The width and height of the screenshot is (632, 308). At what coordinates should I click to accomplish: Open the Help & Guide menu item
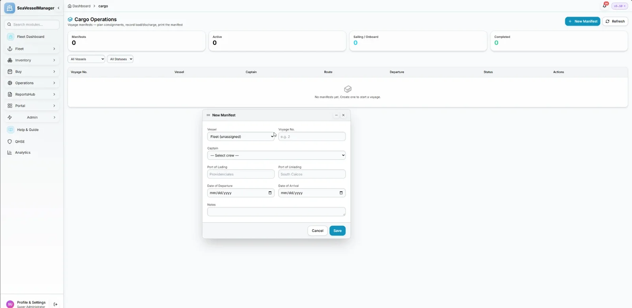pyautogui.click(x=32, y=130)
